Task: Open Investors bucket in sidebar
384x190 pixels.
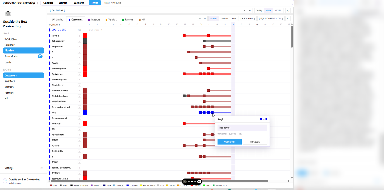Action: coord(10,81)
